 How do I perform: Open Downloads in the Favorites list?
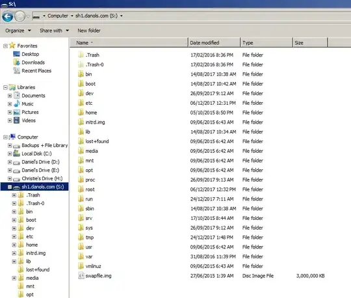33,62
